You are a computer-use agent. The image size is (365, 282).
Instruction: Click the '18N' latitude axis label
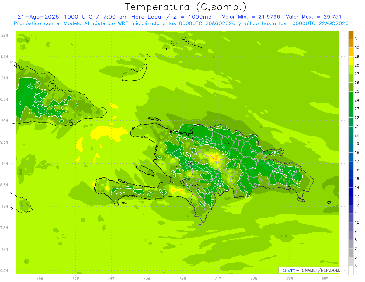tap(5, 206)
